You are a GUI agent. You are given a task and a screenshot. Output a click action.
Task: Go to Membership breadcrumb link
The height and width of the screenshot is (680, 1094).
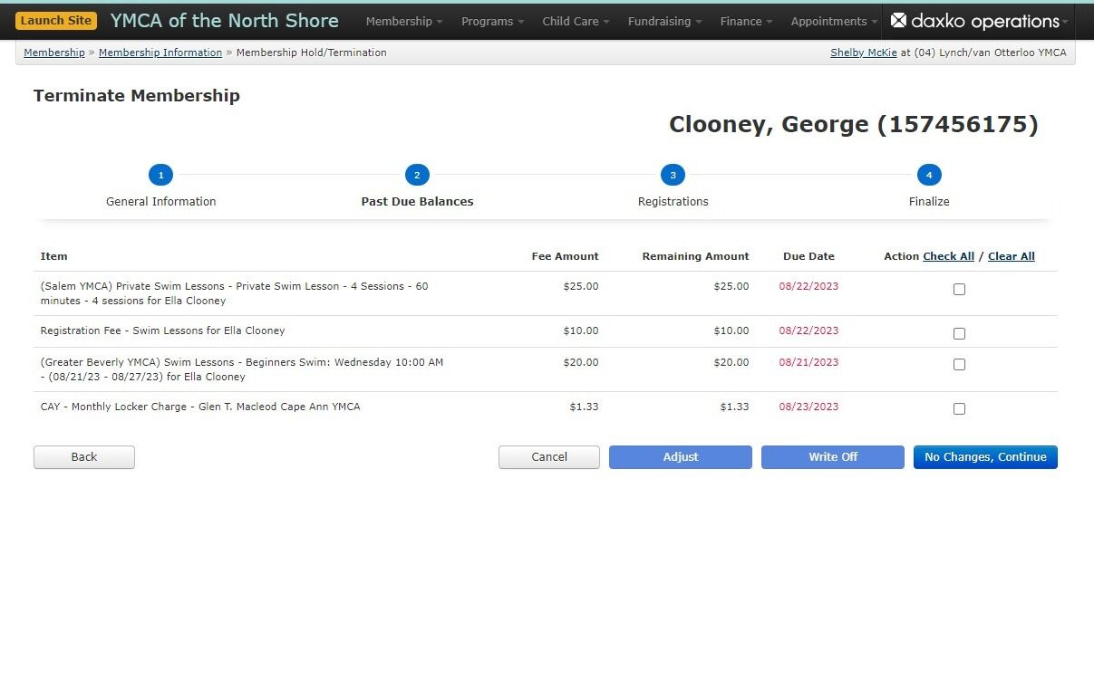pyautogui.click(x=54, y=53)
